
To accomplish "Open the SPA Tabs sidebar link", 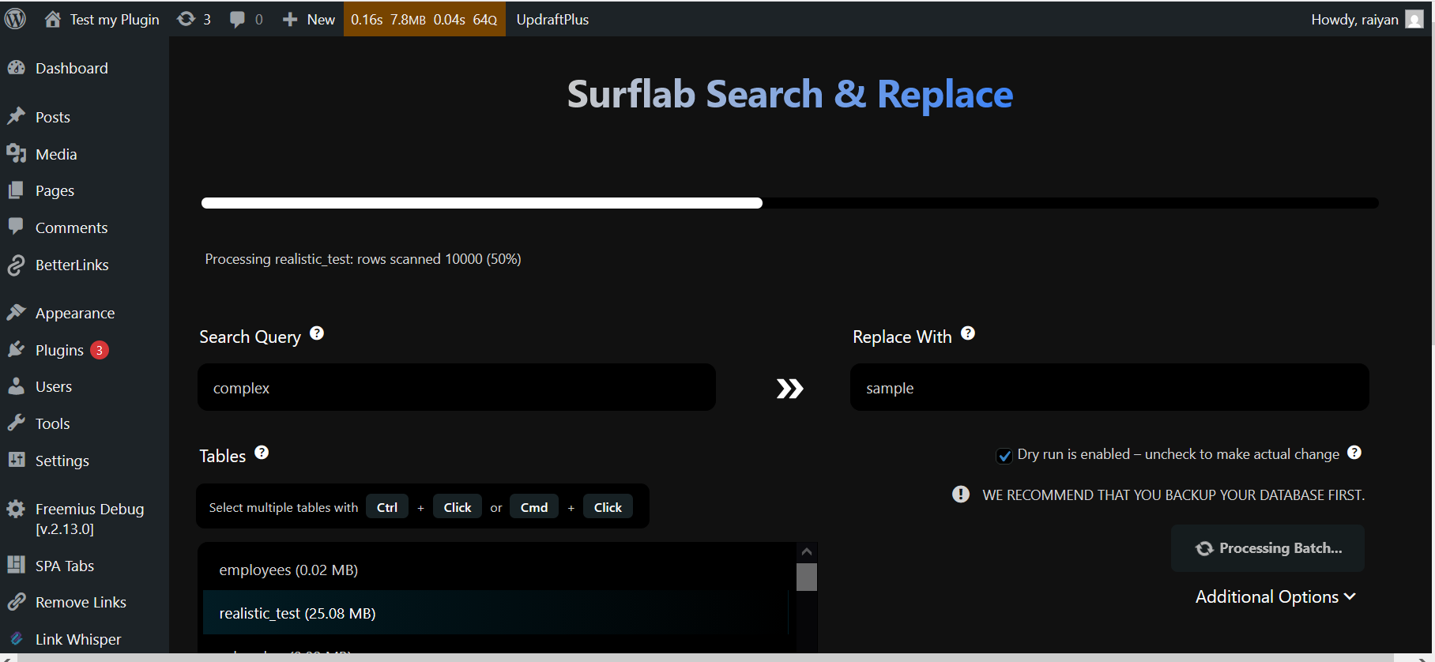I will pyautogui.click(x=65, y=566).
